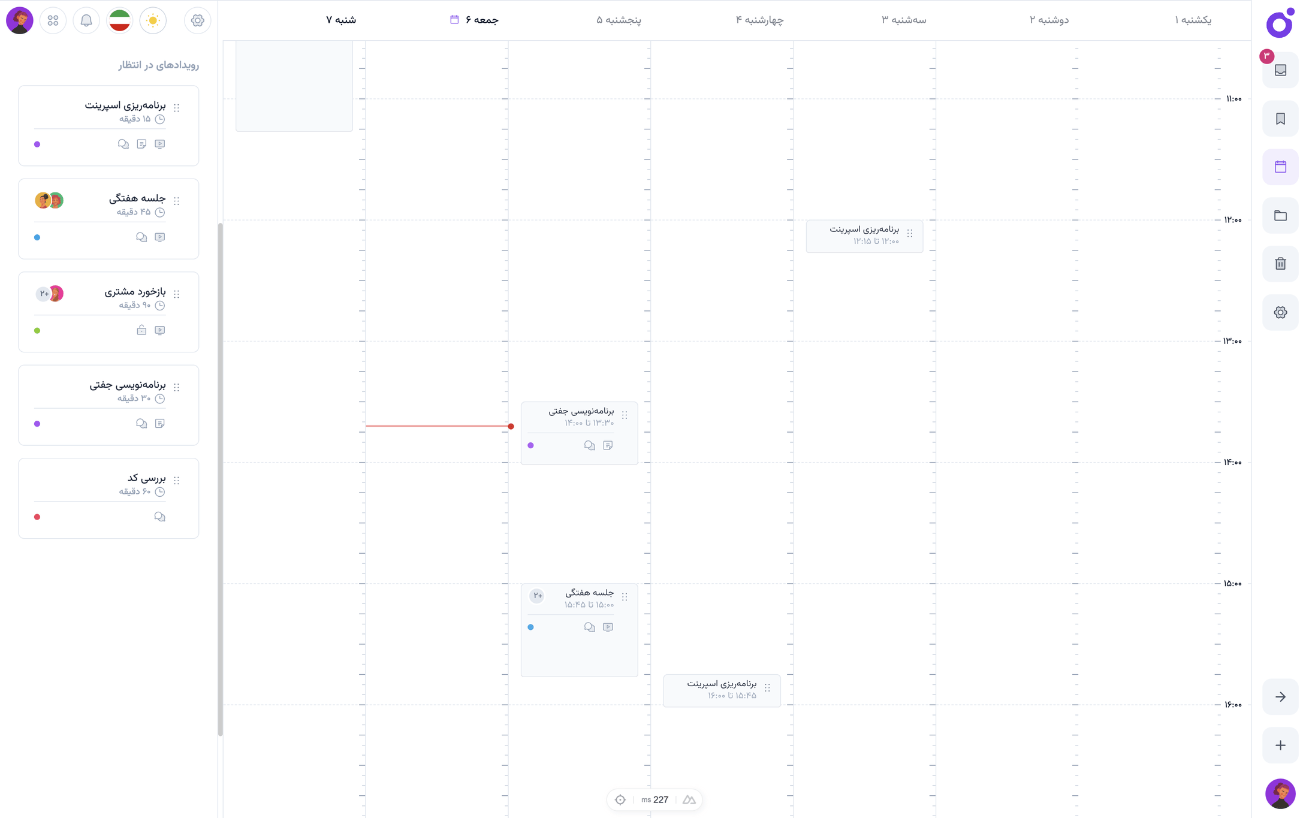Viewport: 1309px width, 818px height.
Task: Open notifications bell icon
Action: point(86,20)
